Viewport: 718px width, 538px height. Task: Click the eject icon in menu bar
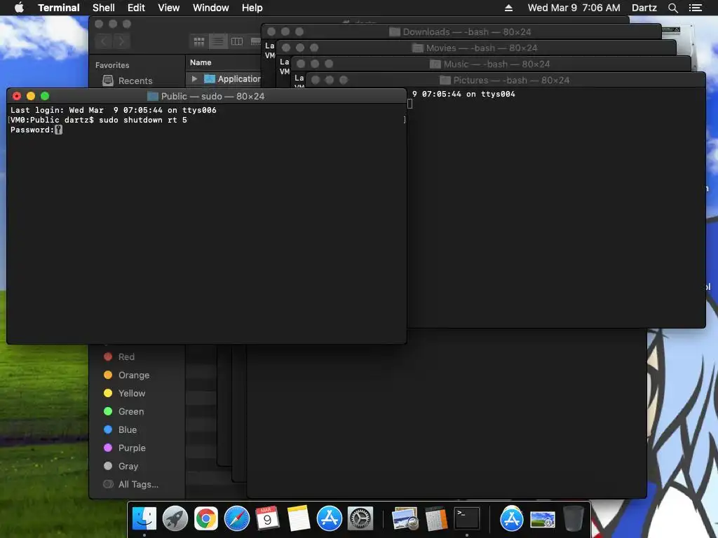pos(508,8)
